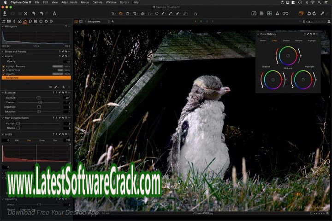Collapse the floating Color Balance panel

258,34
